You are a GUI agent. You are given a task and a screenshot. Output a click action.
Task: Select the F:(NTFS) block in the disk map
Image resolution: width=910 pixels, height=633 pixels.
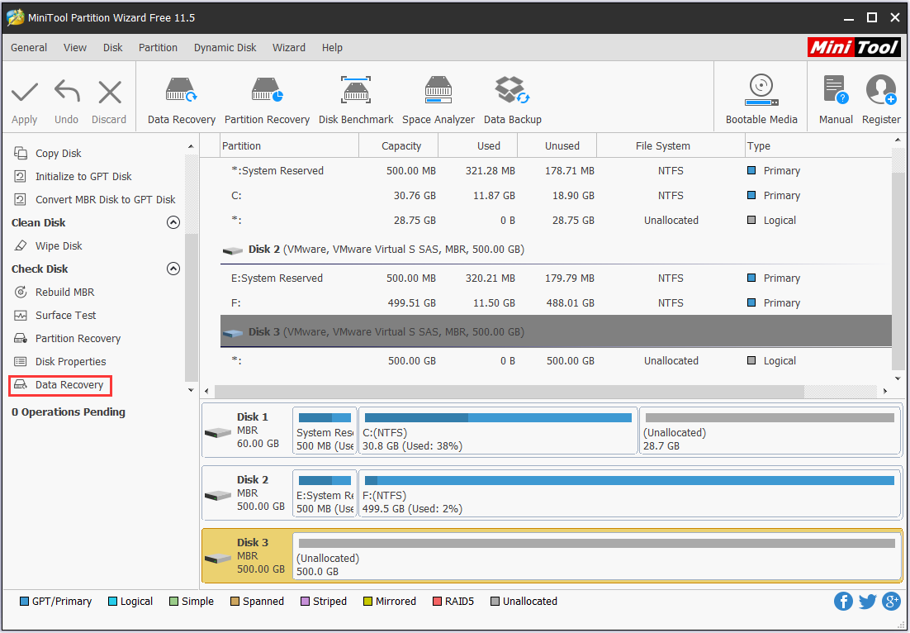(x=629, y=493)
